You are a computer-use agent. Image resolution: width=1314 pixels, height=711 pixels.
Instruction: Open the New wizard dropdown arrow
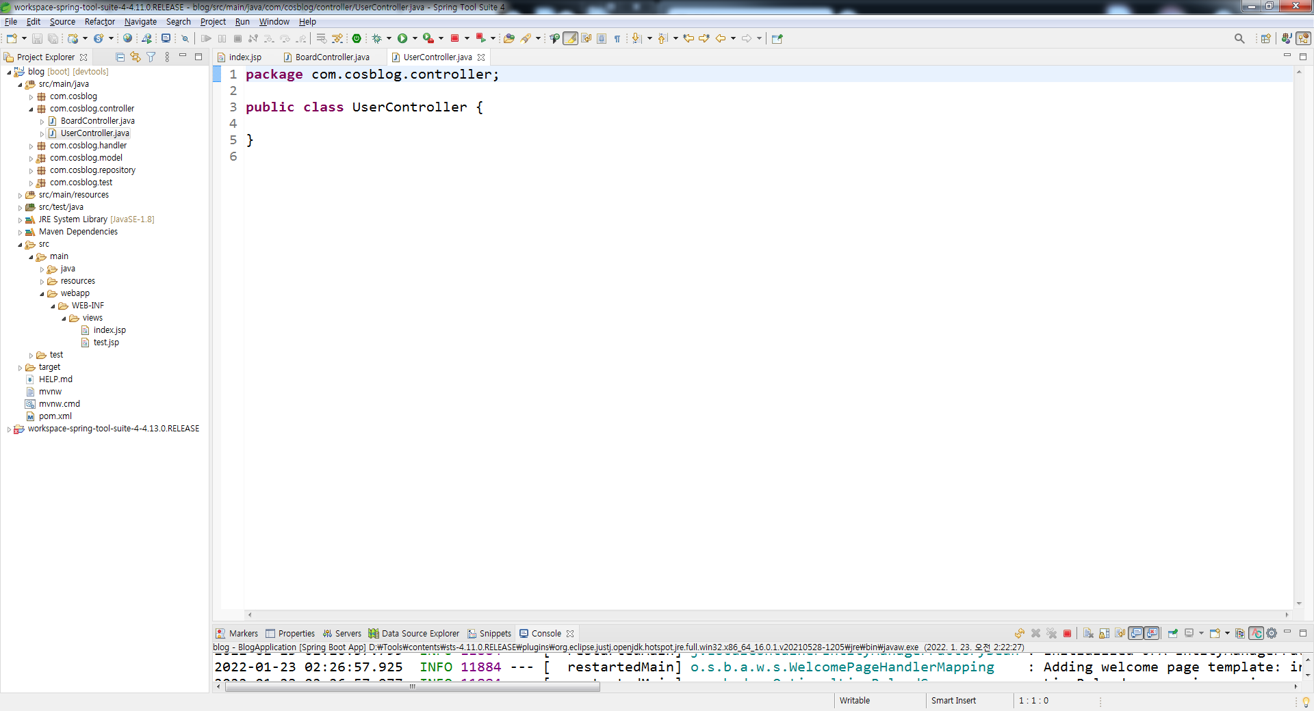(x=24, y=38)
